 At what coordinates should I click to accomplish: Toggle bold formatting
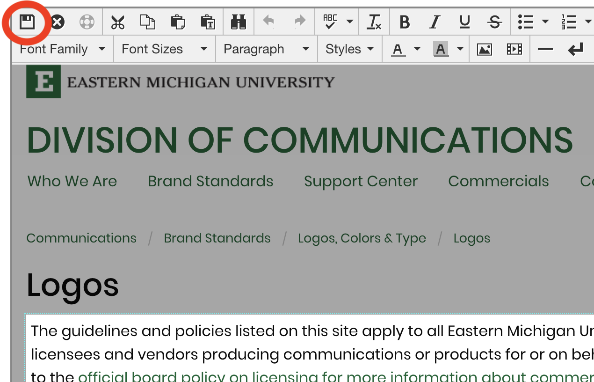tap(405, 22)
